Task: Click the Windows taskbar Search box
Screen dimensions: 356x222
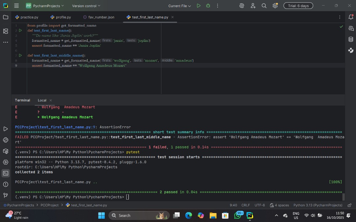Action: tap(139, 215)
